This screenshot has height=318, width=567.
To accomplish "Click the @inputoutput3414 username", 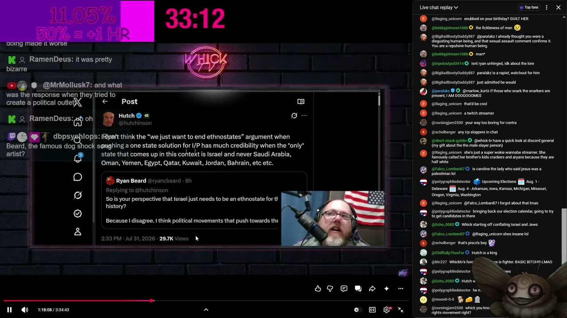I will tap(447, 64).
